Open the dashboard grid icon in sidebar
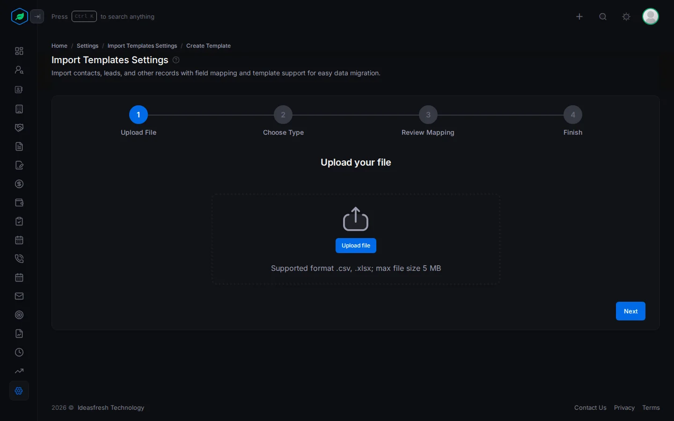674x421 pixels. coord(19,51)
